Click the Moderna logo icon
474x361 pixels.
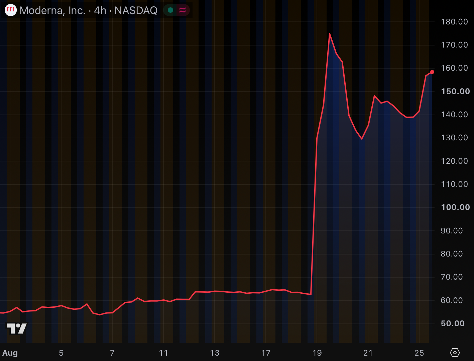coord(10,10)
